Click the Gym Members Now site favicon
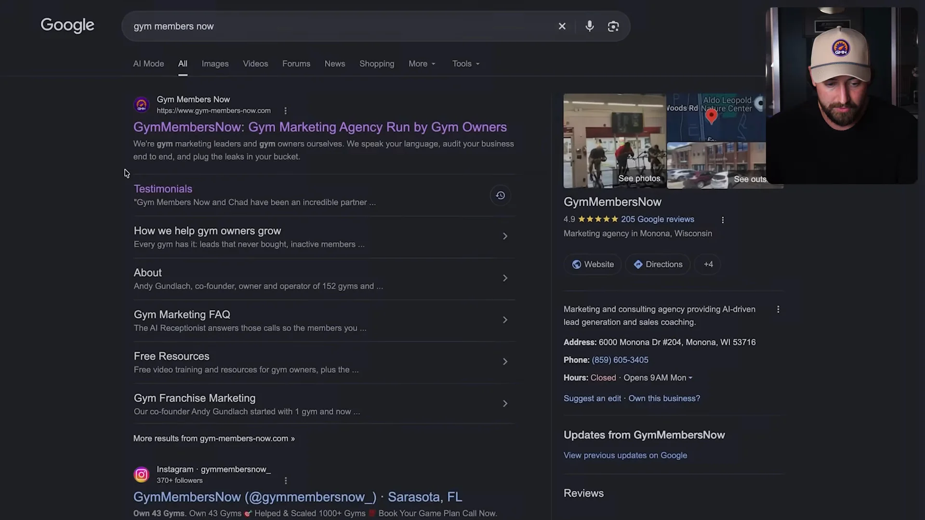925x520 pixels. pyautogui.click(x=141, y=105)
